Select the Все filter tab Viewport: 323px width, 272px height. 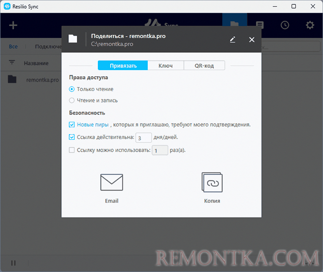coord(13,46)
